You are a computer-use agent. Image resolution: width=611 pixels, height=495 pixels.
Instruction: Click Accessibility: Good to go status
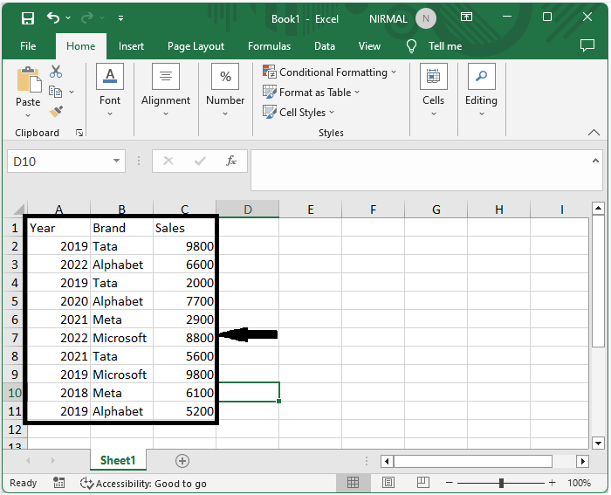point(143,484)
